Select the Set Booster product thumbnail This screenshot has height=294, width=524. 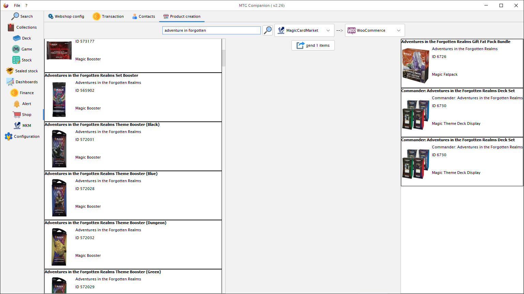pos(59,99)
